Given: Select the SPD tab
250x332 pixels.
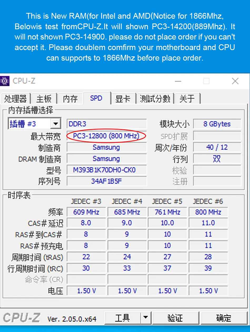Looking at the screenshot, I should [96, 98].
